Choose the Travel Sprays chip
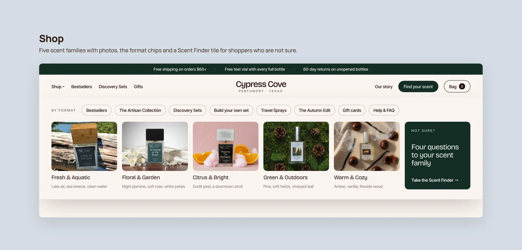 273,110
